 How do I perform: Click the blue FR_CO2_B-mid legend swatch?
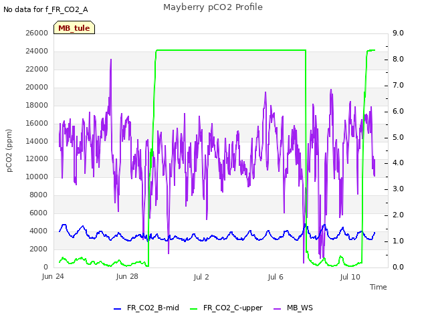[x=118, y=309]
